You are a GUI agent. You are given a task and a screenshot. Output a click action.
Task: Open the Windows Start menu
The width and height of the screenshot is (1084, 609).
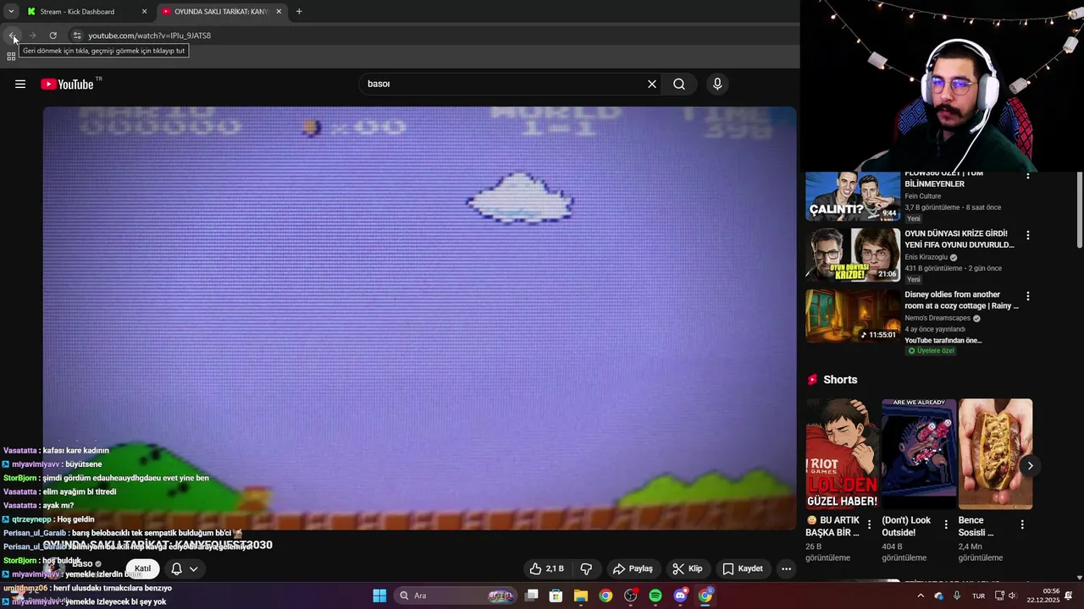379,595
